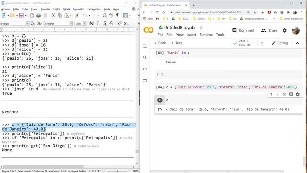The width and height of the screenshot is (307, 173).
Task: Open Colab sidebar search icon
Action: click(x=145, y=57)
